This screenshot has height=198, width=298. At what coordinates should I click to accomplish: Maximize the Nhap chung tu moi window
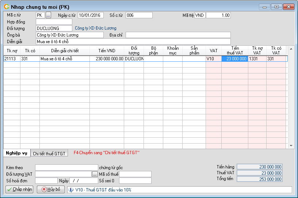[x=276, y=7]
